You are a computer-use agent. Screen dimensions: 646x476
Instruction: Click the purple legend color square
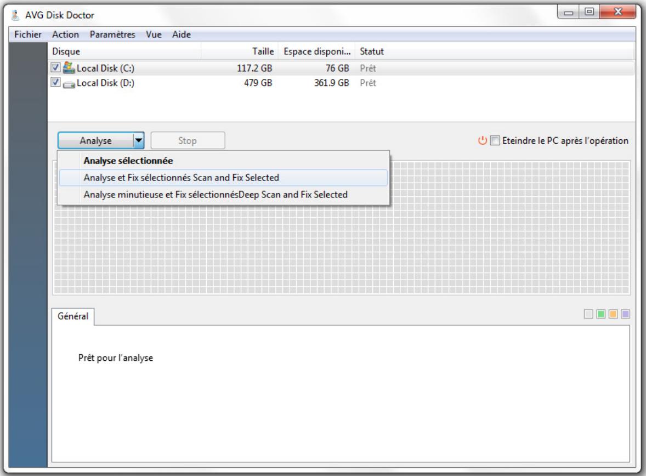pos(625,314)
